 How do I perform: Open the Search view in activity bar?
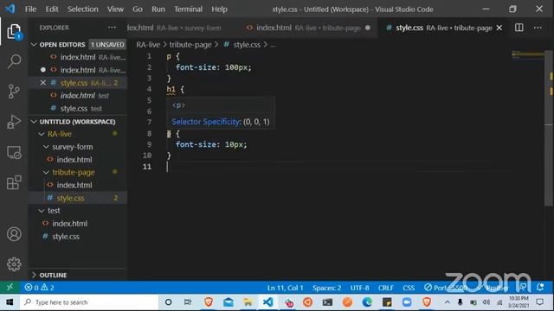click(x=14, y=61)
